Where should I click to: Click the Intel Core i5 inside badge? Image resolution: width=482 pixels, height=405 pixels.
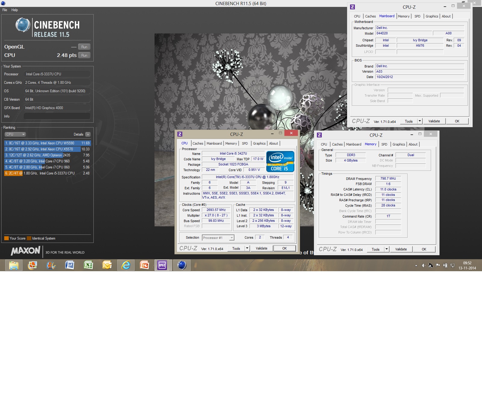280,162
